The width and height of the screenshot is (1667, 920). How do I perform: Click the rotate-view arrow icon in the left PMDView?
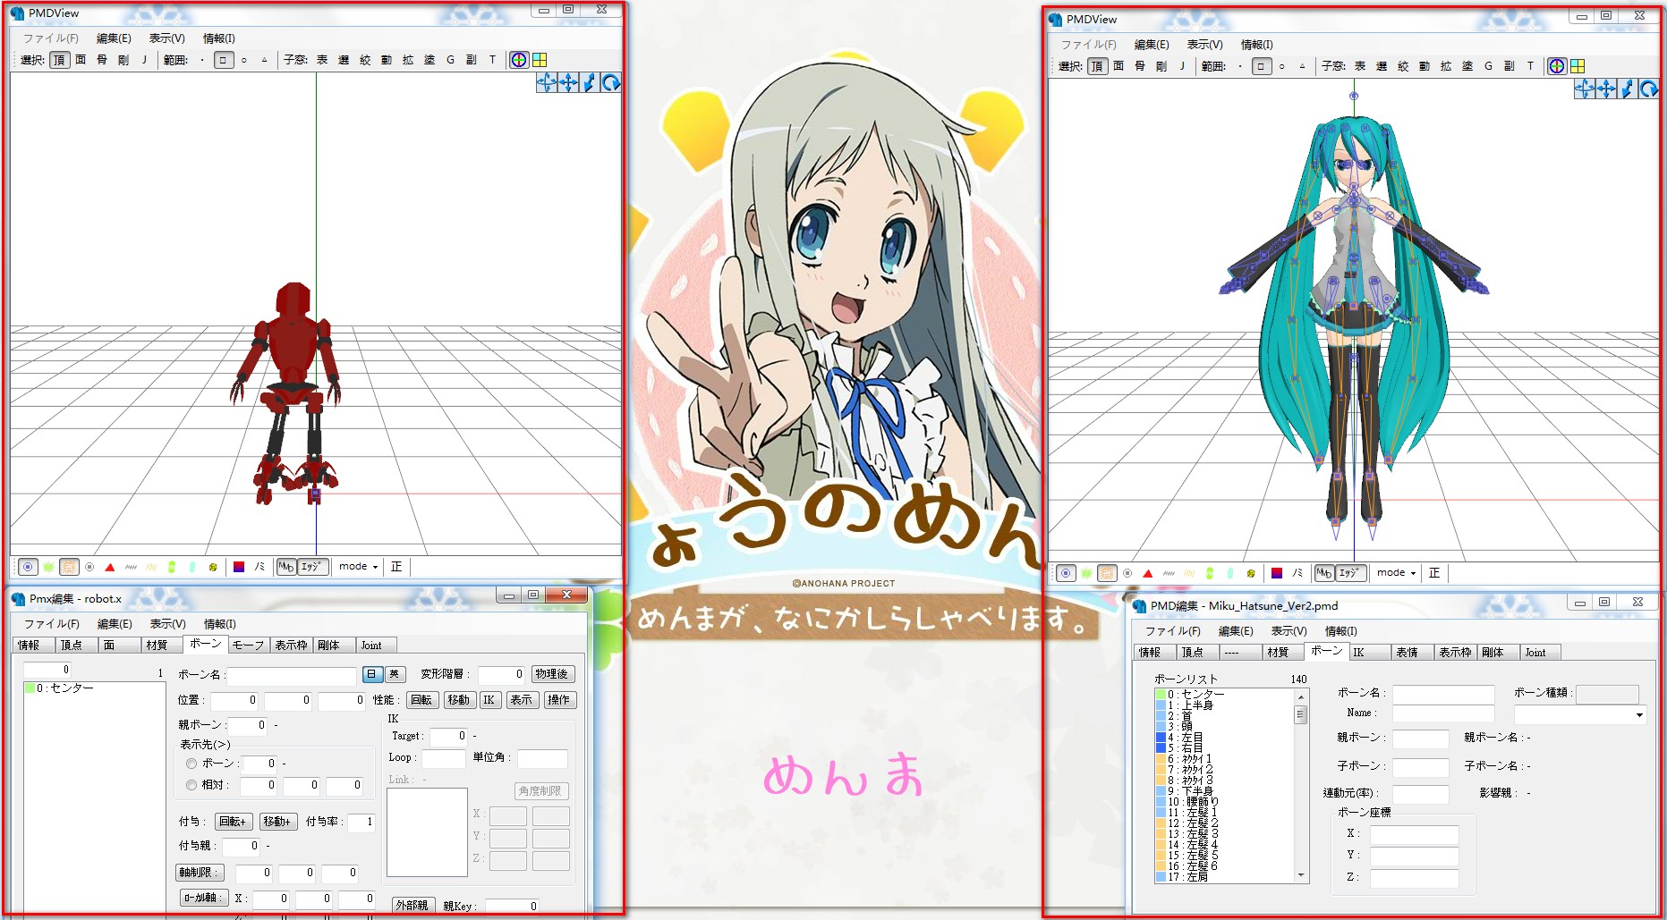[x=611, y=83]
